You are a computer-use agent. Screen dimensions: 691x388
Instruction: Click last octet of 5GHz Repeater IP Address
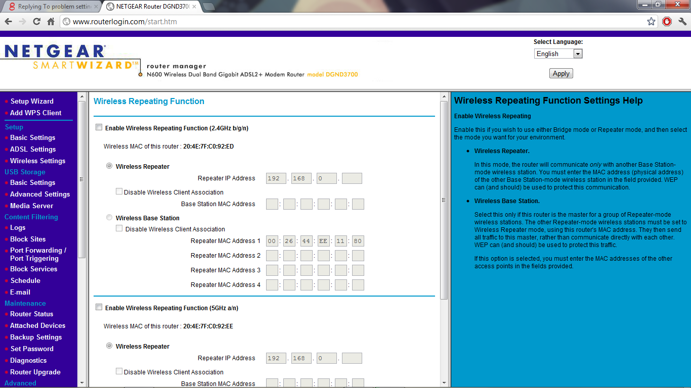(352, 358)
